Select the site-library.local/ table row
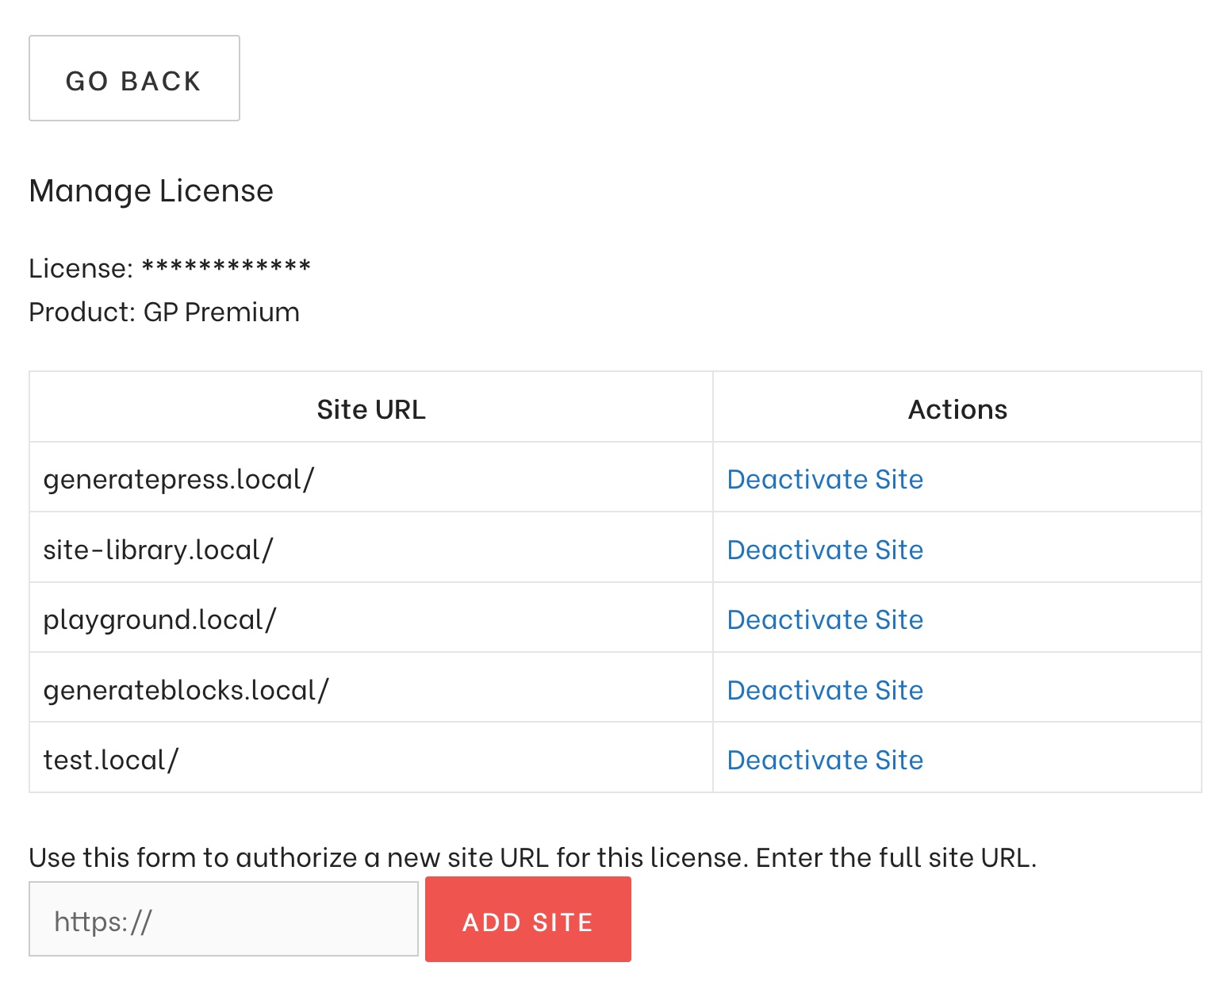Screen dimensions: 1231x993 coord(159,547)
